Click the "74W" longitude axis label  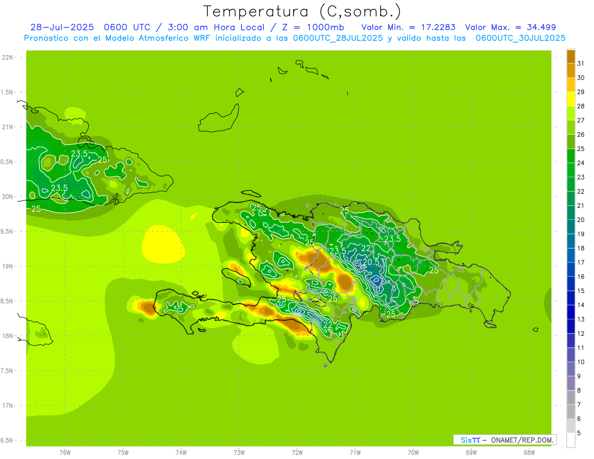[181, 453]
